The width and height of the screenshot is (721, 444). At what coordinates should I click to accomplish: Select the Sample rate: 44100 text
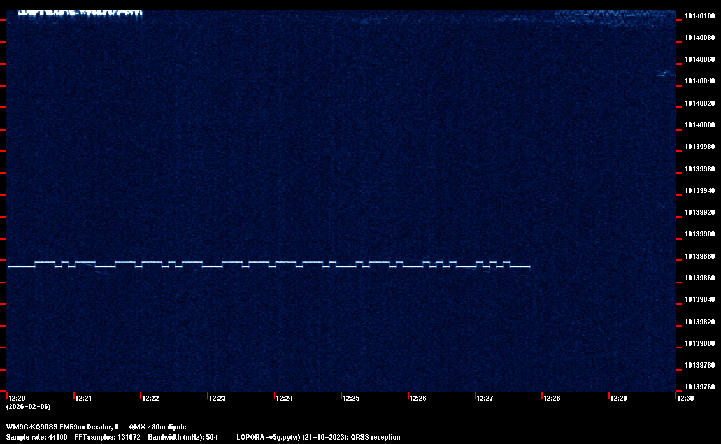click(37, 437)
